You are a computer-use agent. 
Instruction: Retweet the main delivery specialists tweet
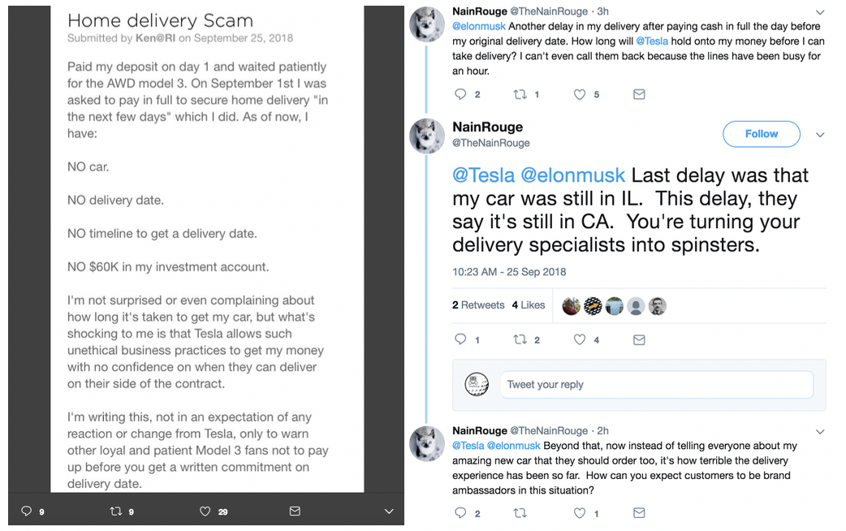click(520, 339)
